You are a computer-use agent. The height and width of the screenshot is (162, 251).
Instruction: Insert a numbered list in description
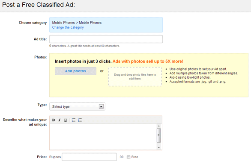click(80, 120)
